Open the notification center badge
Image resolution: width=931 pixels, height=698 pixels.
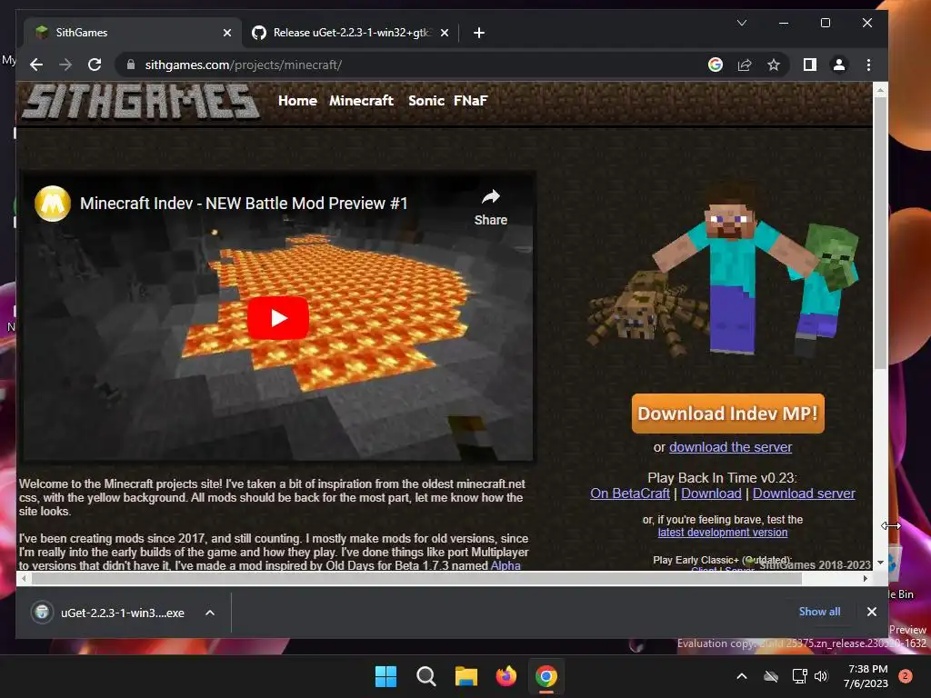pos(906,676)
